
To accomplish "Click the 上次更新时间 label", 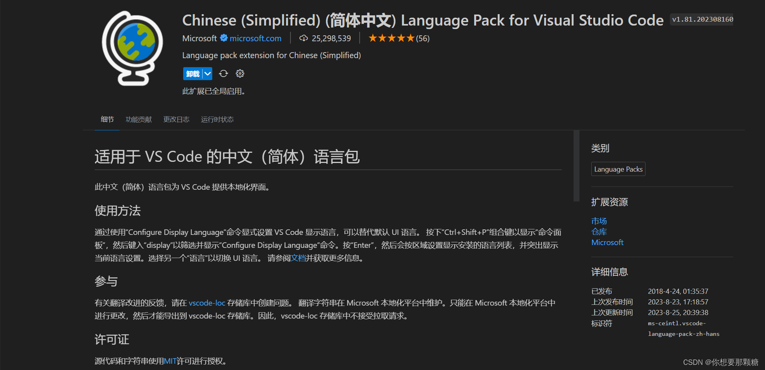I will click(x=612, y=313).
